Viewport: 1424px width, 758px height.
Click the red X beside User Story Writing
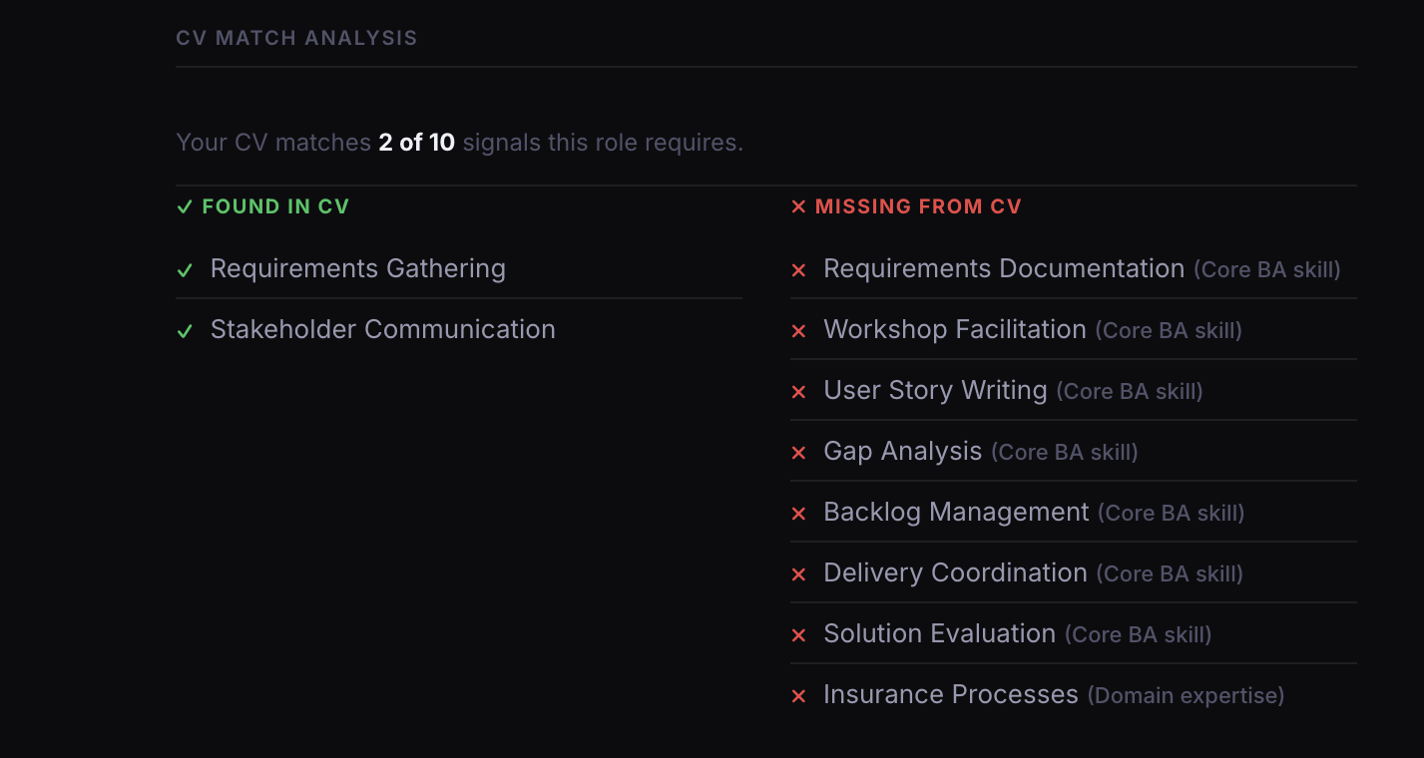pos(798,392)
